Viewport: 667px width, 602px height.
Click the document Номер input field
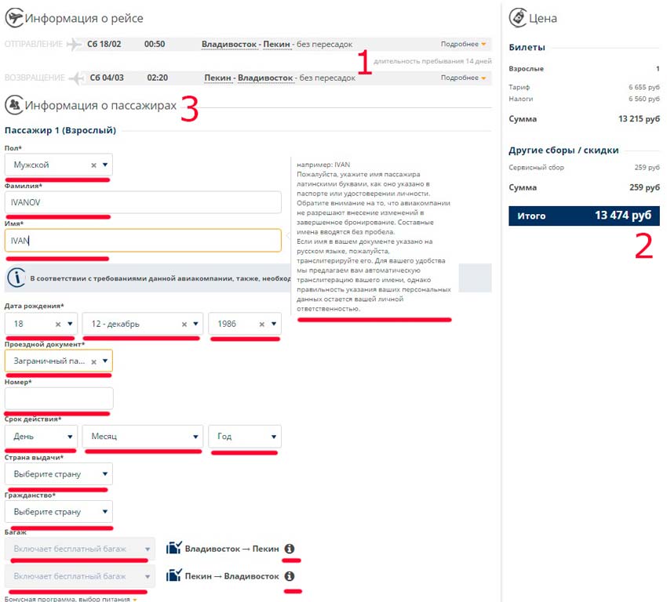[59, 399]
